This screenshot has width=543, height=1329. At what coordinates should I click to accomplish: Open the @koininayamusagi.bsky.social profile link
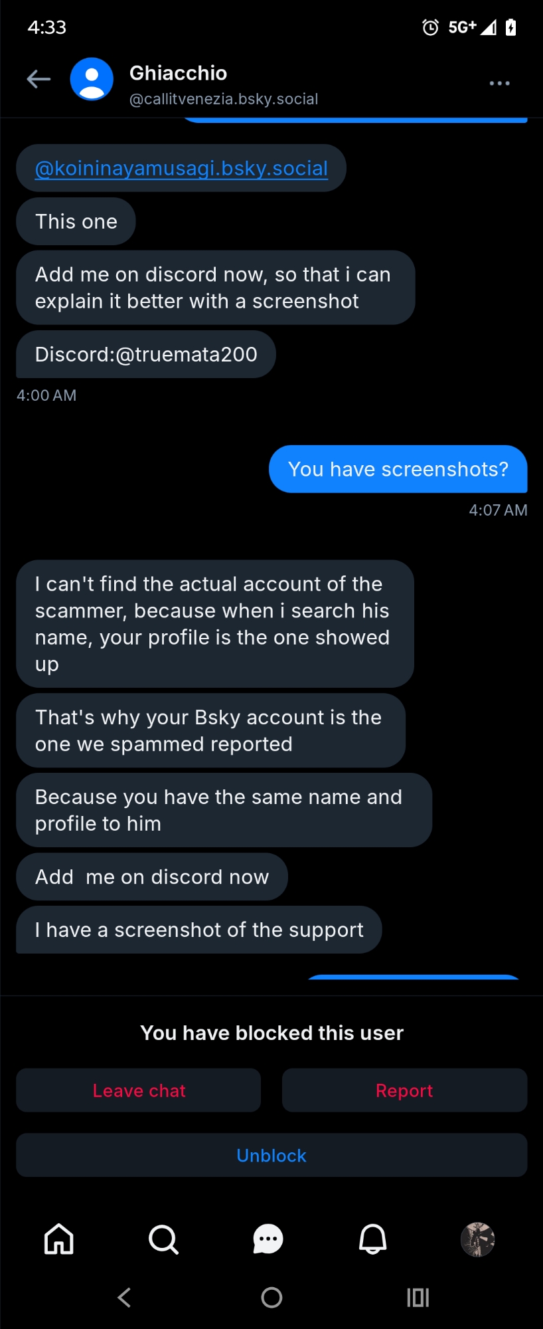click(181, 169)
